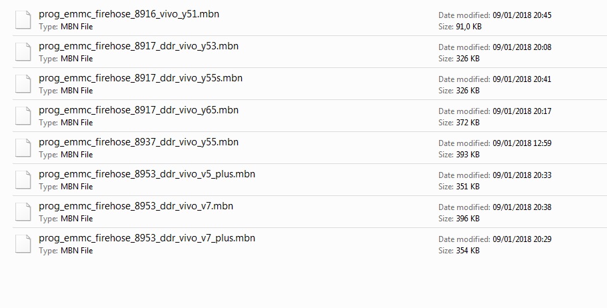The height and width of the screenshot is (308, 607).
Task: Click the 91,0 KB size text
Action: coord(468,27)
